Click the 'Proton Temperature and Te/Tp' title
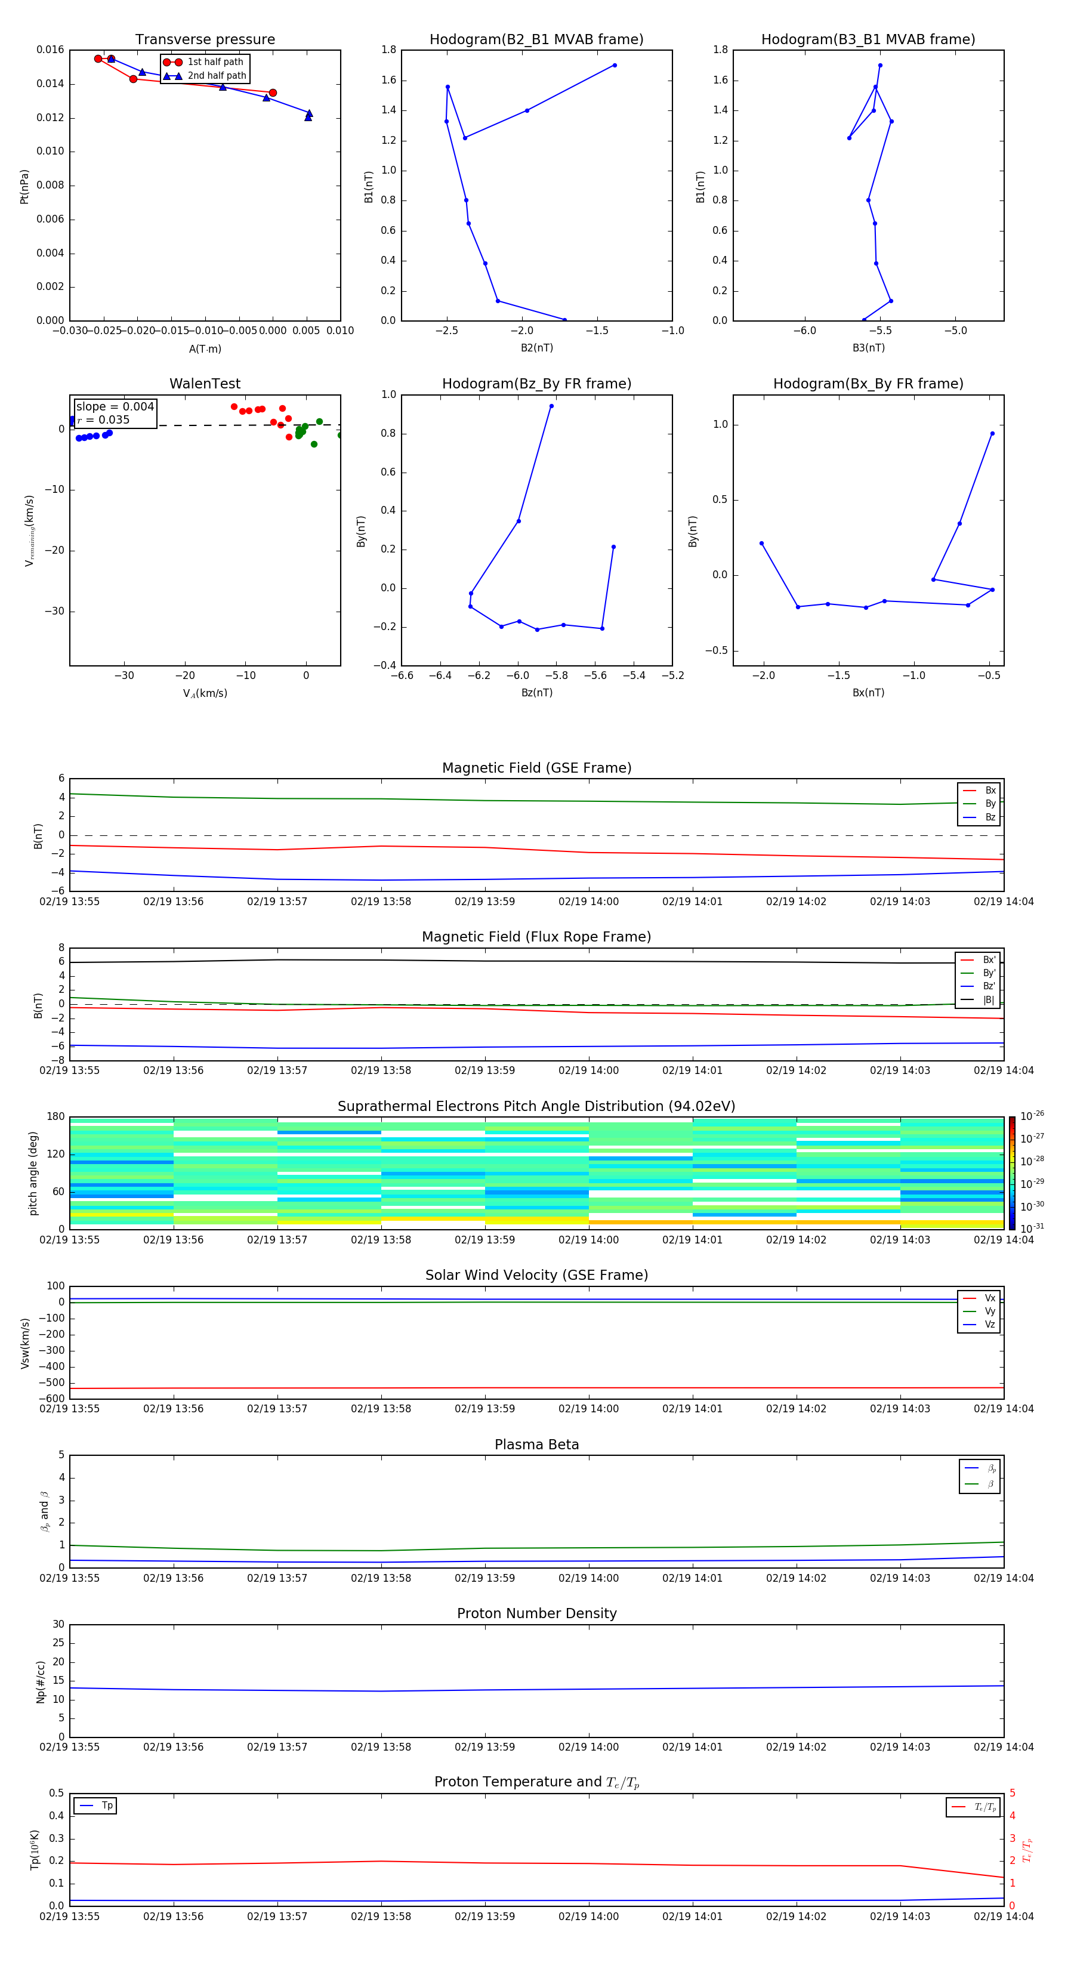 tap(536, 1782)
